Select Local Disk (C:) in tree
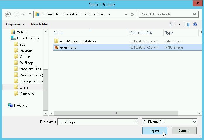 point(28,38)
